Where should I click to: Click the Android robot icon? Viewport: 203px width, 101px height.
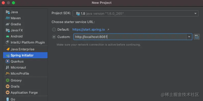click(8, 36)
